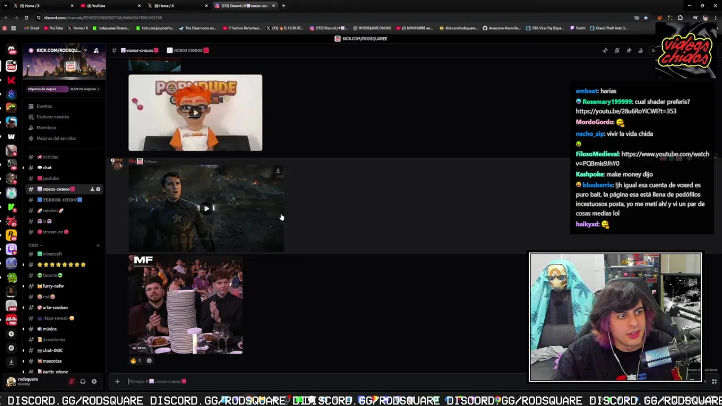Open Mejoras del servidor entry
Image resolution: width=722 pixels, height=406 pixels.
pyautogui.click(x=63, y=138)
